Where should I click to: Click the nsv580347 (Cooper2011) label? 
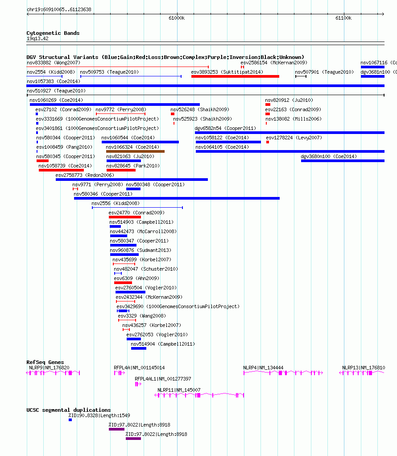coord(139,241)
